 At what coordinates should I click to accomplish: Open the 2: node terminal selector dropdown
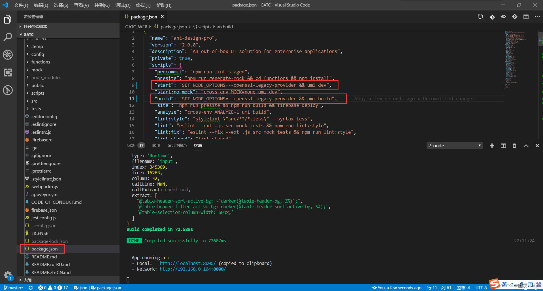pyautogui.click(x=455, y=146)
